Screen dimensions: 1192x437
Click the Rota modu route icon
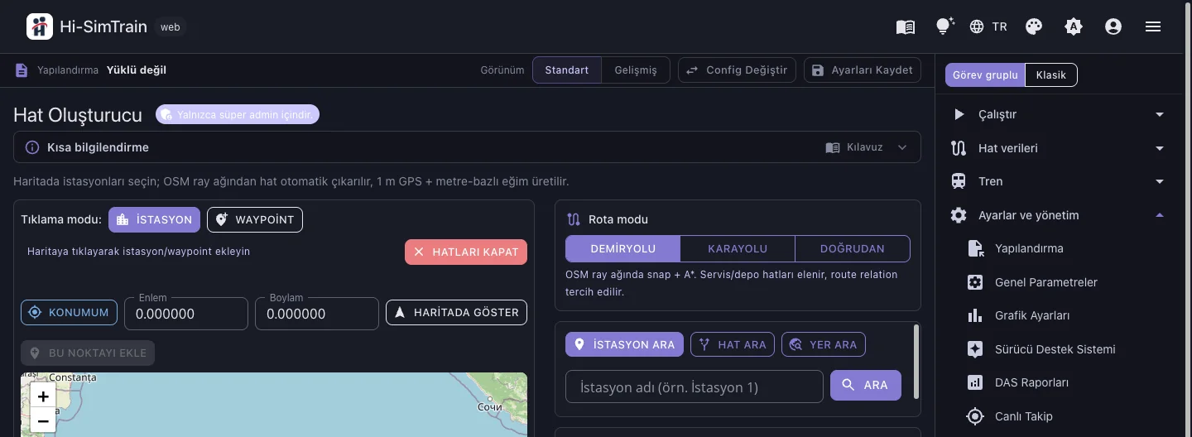[574, 219]
